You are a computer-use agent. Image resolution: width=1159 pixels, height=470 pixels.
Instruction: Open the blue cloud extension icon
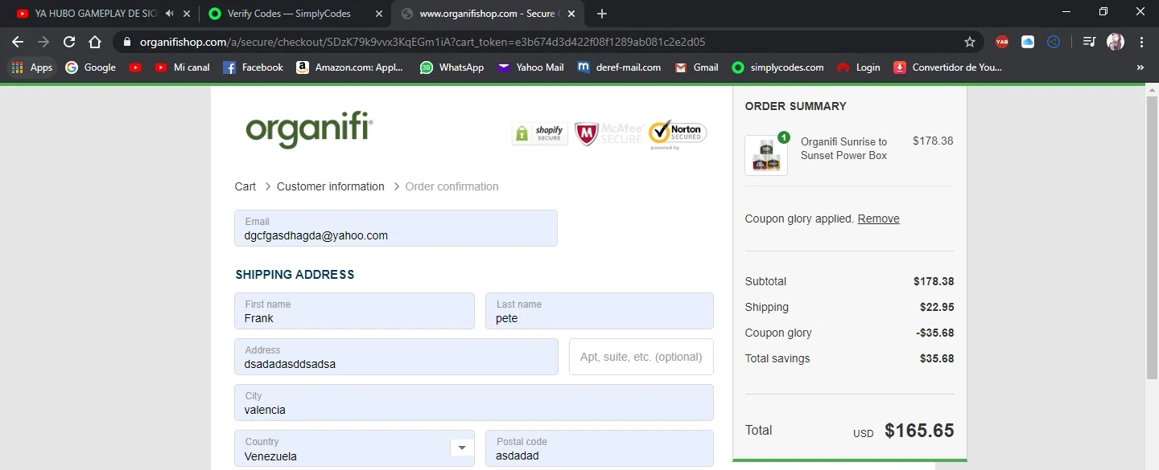(1028, 42)
